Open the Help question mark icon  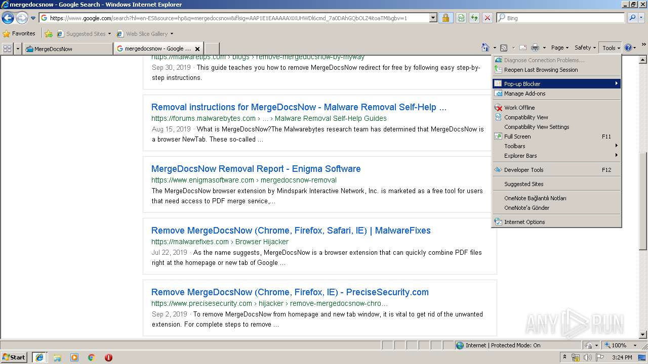pos(628,48)
